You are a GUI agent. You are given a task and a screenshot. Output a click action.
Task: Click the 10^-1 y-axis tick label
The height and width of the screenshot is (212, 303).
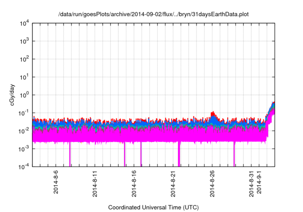click(24, 113)
